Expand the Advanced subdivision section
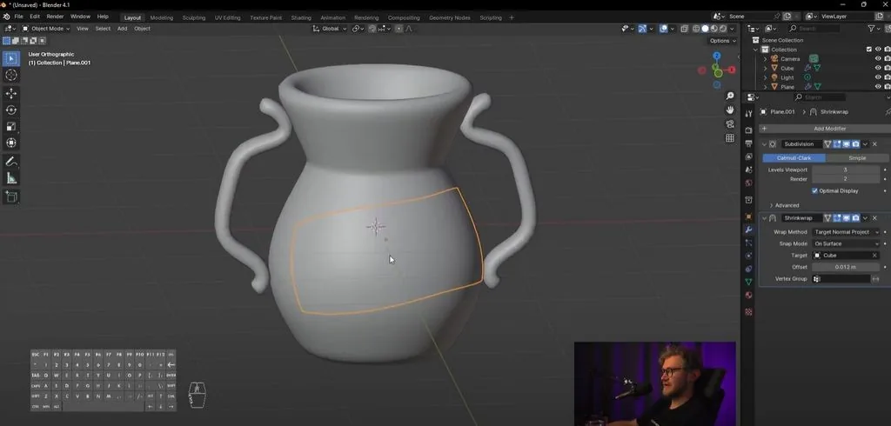This screenshot has height=426, width=891. click(x=784, y=205)
